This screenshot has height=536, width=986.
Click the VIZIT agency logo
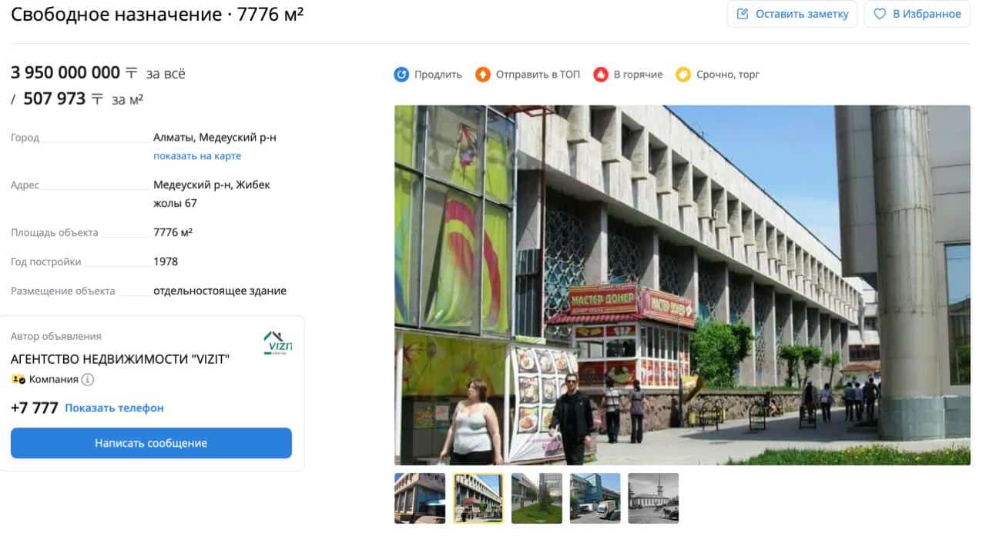click(x=277, y=343)
